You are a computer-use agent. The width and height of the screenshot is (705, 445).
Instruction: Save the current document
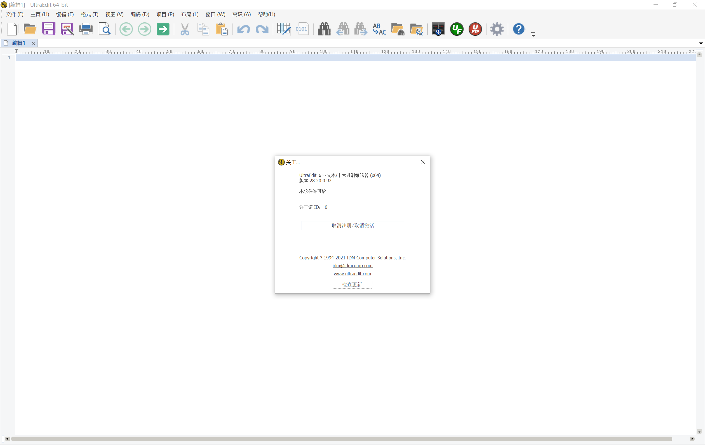point(48,29)
